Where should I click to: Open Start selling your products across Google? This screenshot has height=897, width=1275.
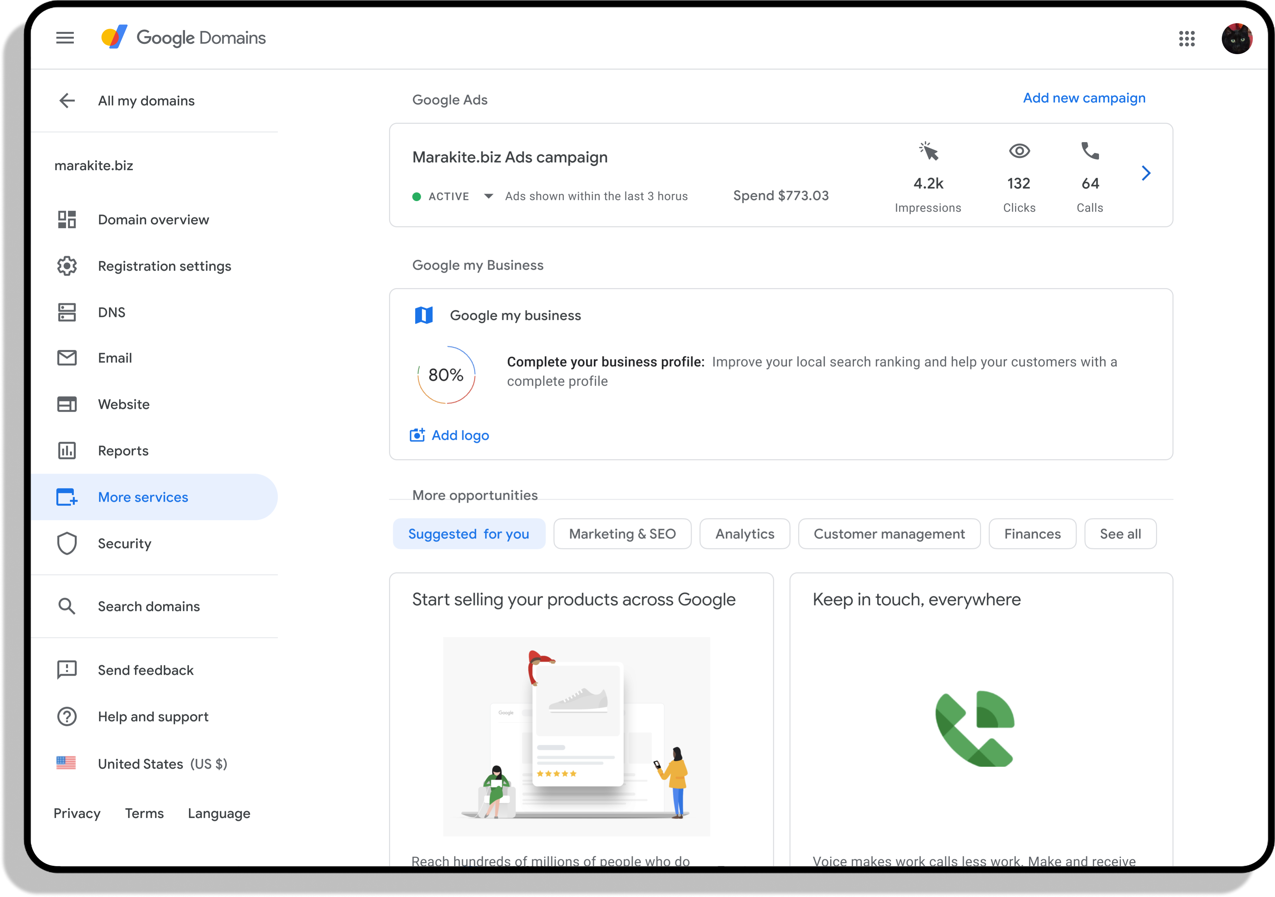pyautogui.click(x=574, y=600)
